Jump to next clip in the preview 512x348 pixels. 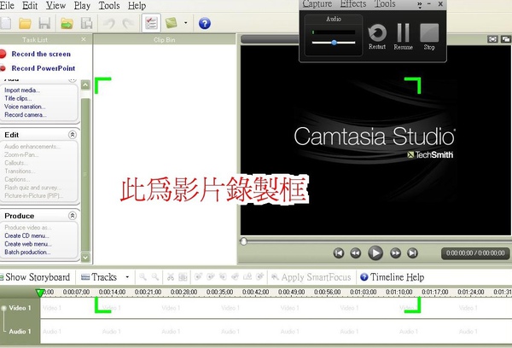pos(412,253)
